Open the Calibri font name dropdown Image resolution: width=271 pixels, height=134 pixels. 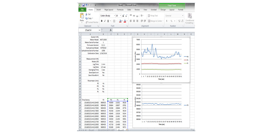[114, 16]
